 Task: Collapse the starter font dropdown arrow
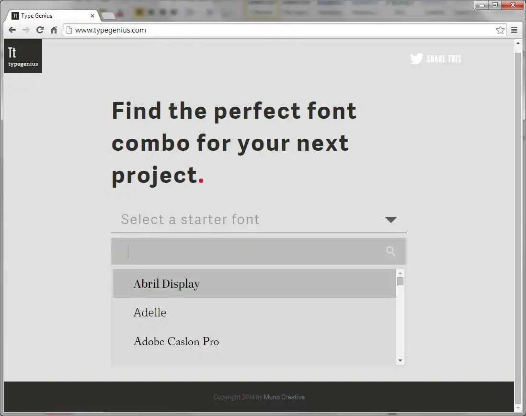391,220
